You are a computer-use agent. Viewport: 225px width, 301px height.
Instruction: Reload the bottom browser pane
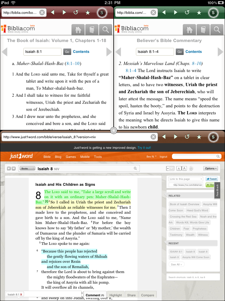187,137
